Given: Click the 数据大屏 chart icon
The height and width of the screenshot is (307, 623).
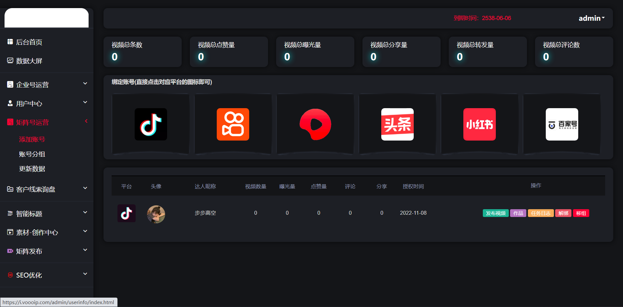Looking at the screenshot, I should (x=10, y=61).
